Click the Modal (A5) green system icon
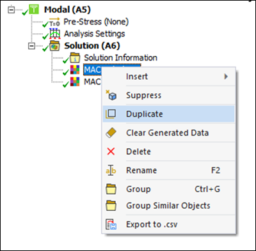256x251 pixels. [x=34, y=10]
